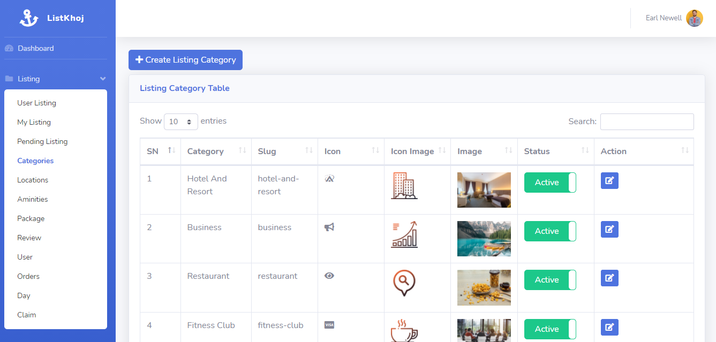The height and width of the screenshot is (342, 716).
Task: Toggle Active status for Hotel And Resort
Action: point(550,182)
